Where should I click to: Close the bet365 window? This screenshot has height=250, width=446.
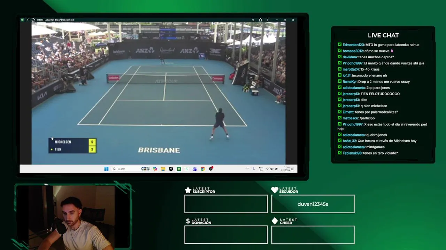[x=293, y=20]
